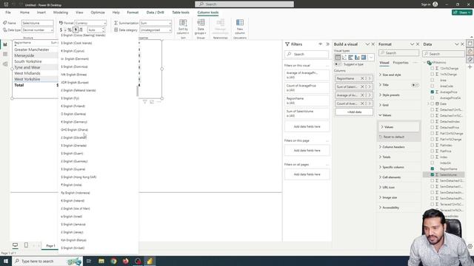
Task: Open Sort by column menu
Action: [x=183, y=27]
